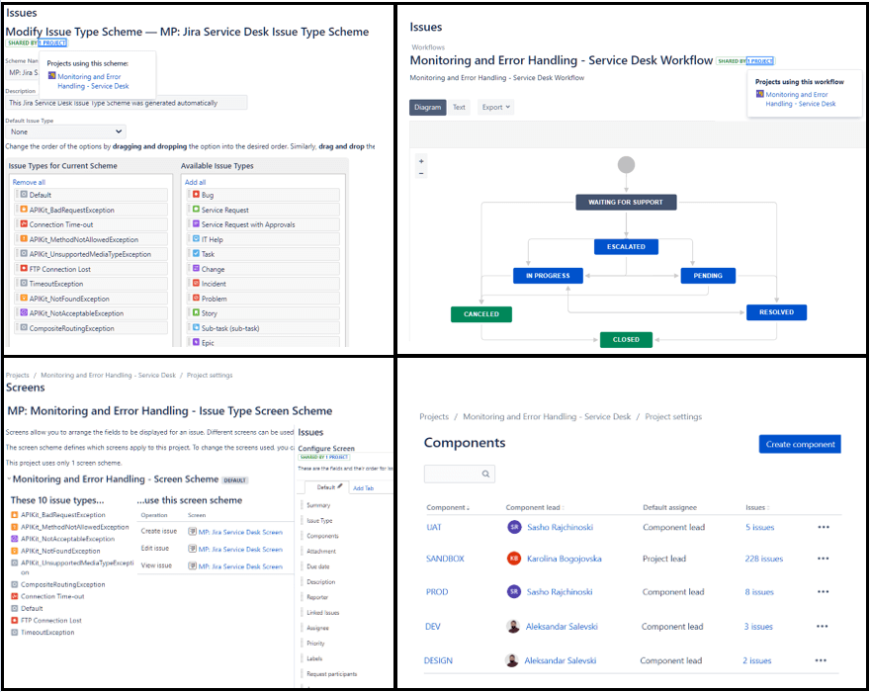Screen dimensions: 871x692
Task: Click the Connection Time-out icon in current scheme
Action: tap(24, 223)
